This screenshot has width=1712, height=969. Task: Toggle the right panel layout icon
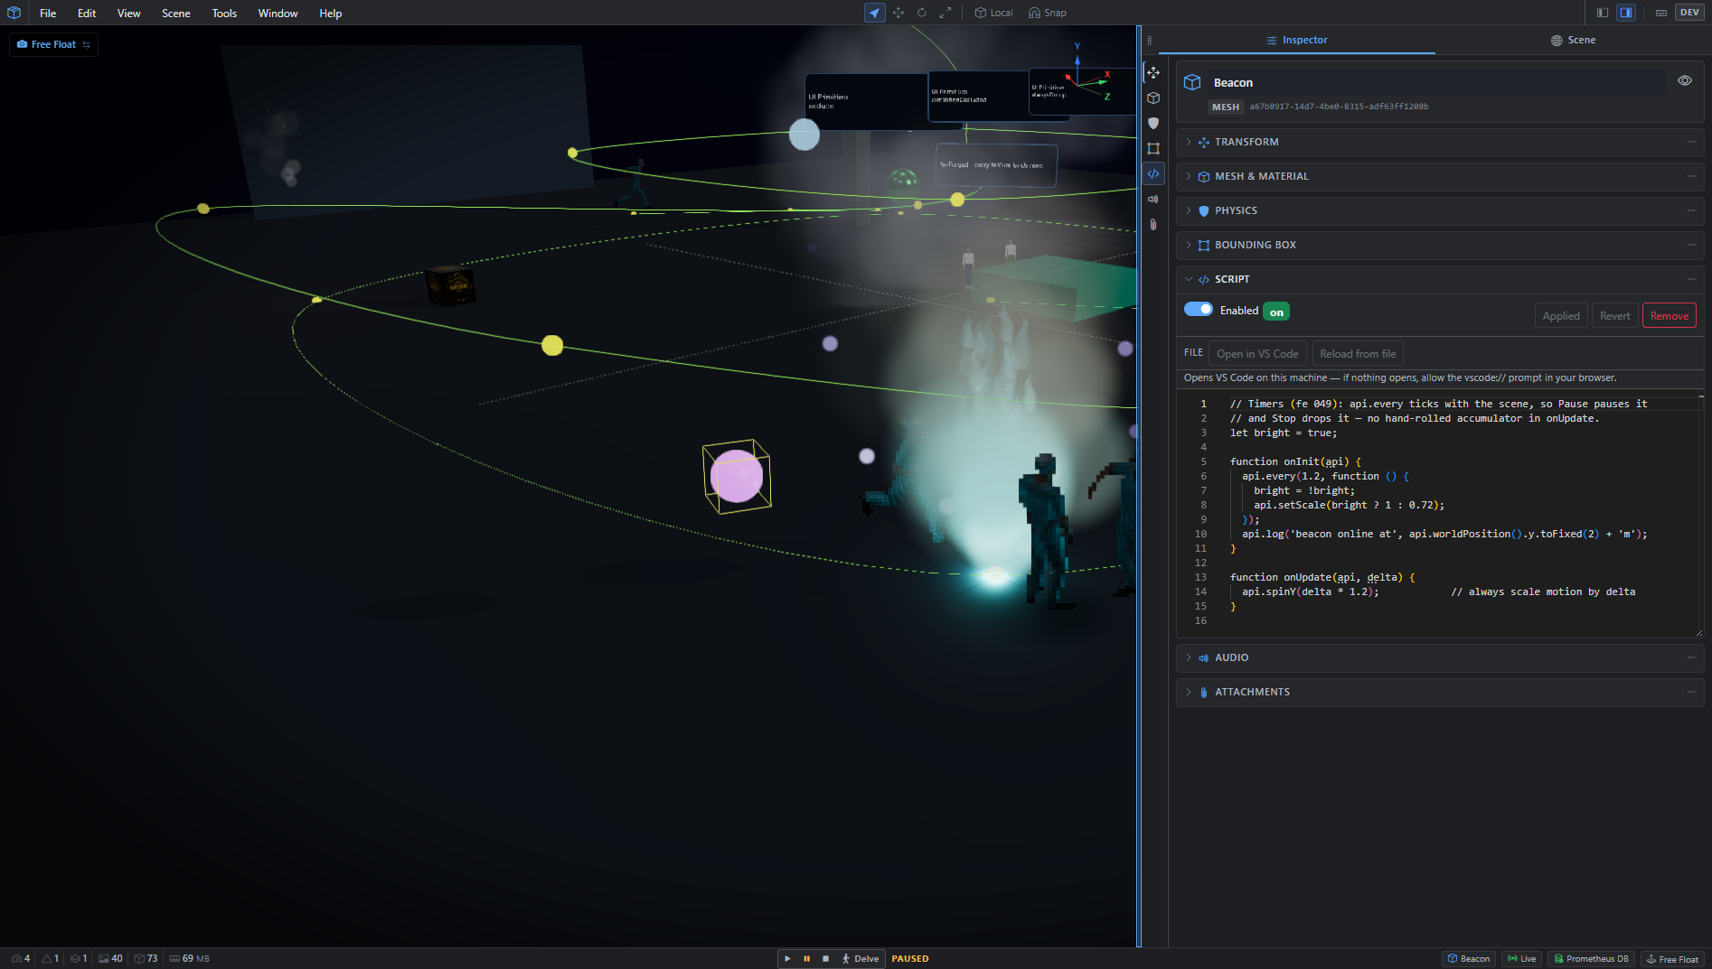[1626, 13]
